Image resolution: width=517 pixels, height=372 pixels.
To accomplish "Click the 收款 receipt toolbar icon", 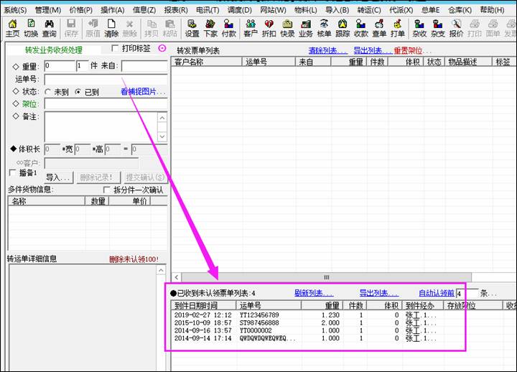I will 361,28.
